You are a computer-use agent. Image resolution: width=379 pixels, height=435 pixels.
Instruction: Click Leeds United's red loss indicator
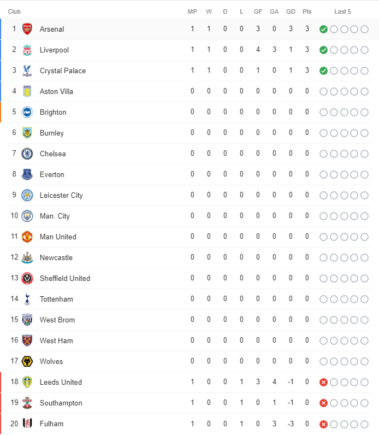[x=323, y=383]
